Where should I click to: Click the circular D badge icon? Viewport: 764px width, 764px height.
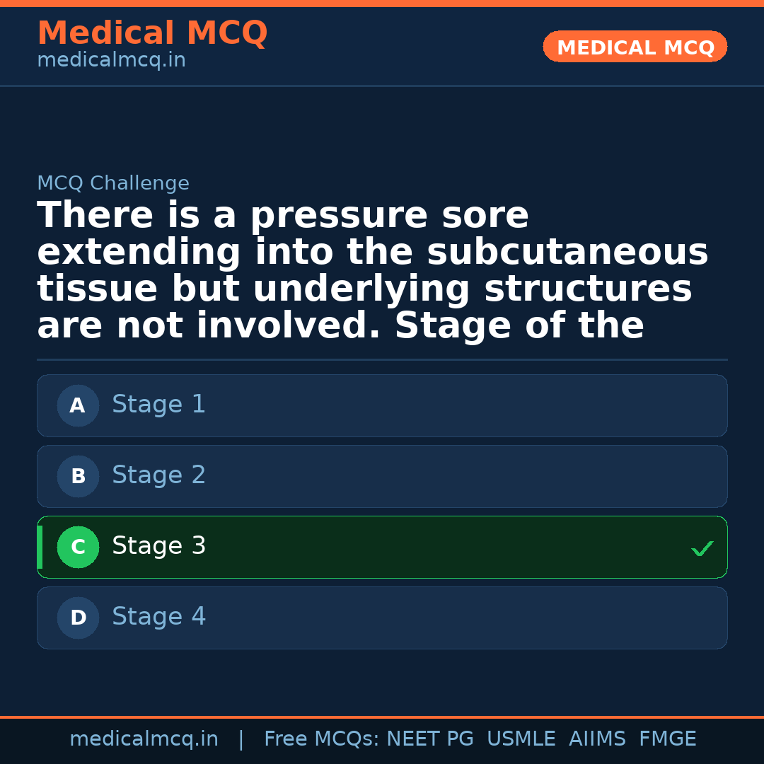(x=78, y=618)
